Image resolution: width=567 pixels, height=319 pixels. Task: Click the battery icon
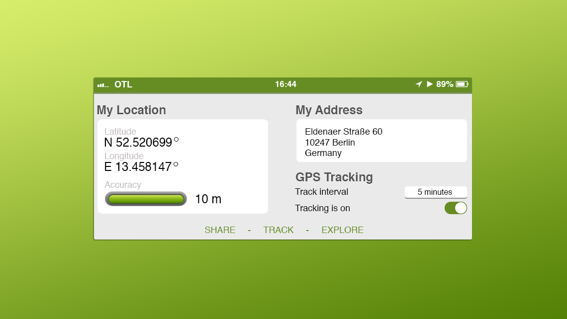[x=462, y=84]
